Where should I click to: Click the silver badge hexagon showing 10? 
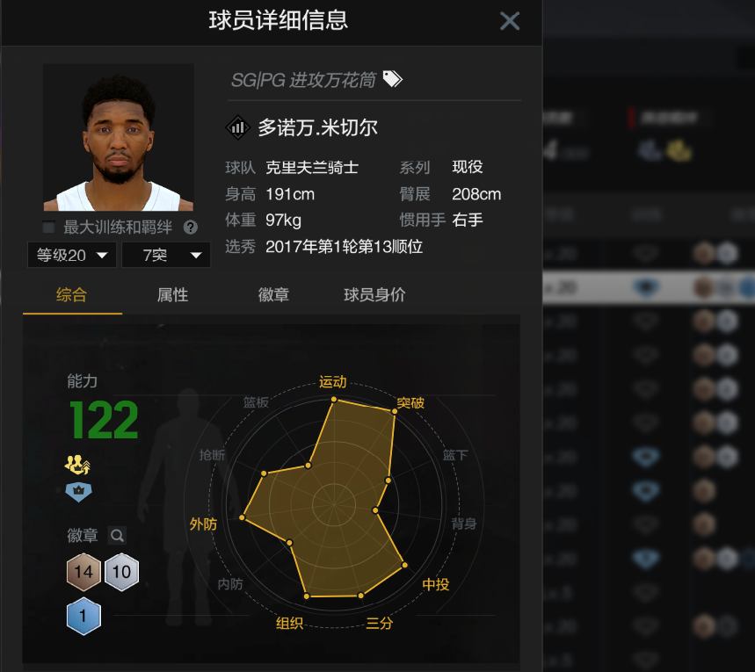[121, 572]
